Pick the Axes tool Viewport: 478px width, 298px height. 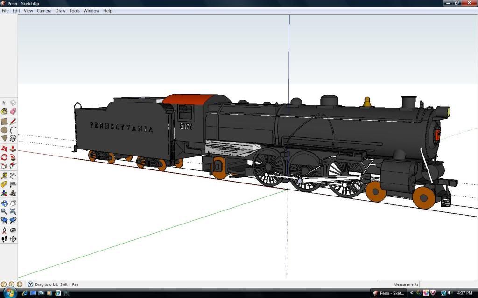[4, 193]
